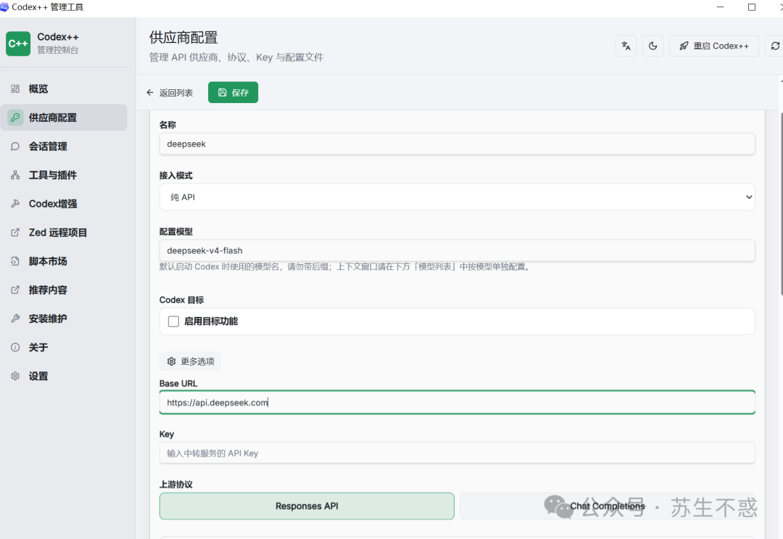
Task: Click the 推荐内容 external link icon
Action: [x=15, y=289]
